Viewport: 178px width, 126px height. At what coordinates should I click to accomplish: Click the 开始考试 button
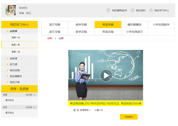(129, 117)
